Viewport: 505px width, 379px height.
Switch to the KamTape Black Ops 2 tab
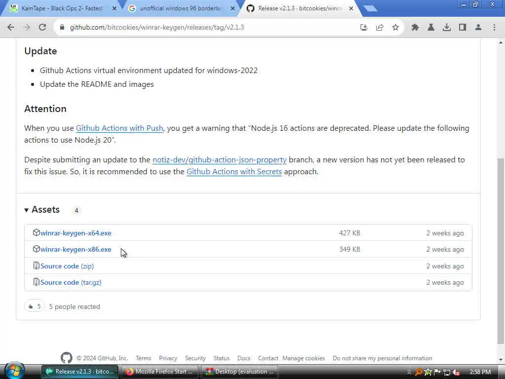pyautogui.click(x=61, y=9)
